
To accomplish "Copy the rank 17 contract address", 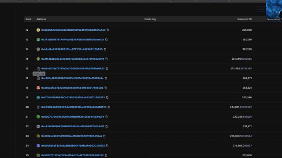I will click(106, 78).
